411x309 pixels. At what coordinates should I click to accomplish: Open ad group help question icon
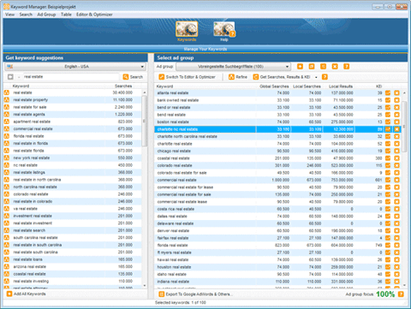346,67
